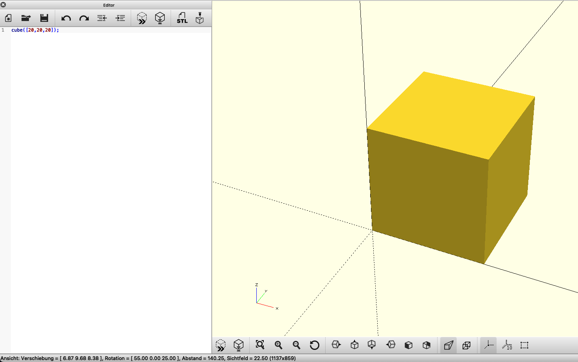The height and width of the screenshot is (362, 578).
Task: Switch to the Right view
Action: pyautogui.click(x=336, y=345)
